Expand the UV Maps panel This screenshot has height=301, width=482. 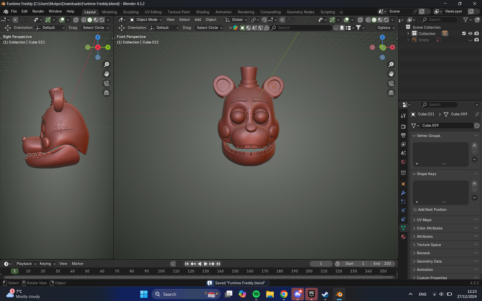415,220
